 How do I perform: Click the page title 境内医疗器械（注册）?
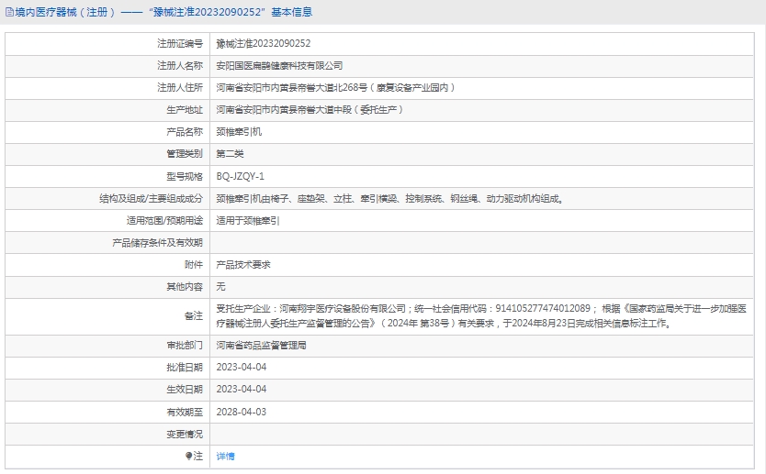(65, 12)
